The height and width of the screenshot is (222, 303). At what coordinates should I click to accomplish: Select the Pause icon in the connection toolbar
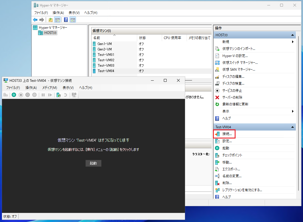43,95
